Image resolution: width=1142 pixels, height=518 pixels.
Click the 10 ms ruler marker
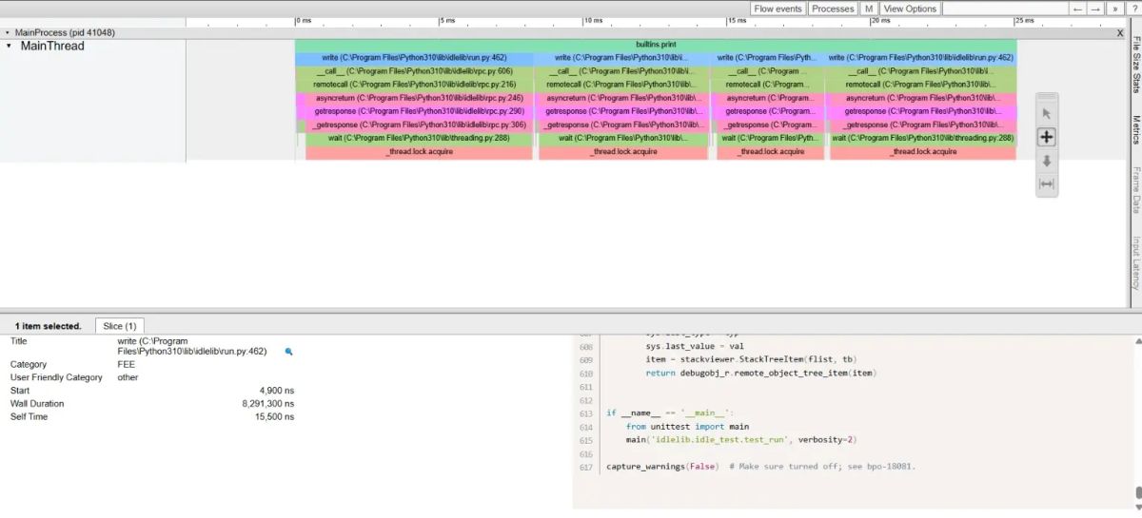click(x=592, y=20)
